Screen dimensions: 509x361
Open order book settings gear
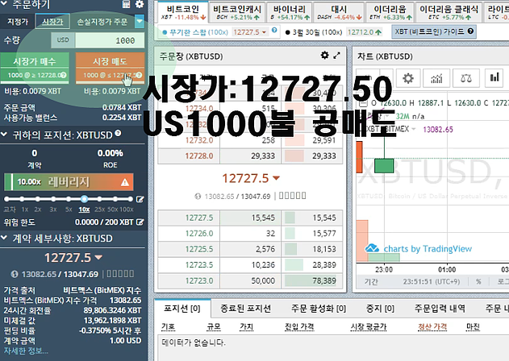click(x=324, y=56)
